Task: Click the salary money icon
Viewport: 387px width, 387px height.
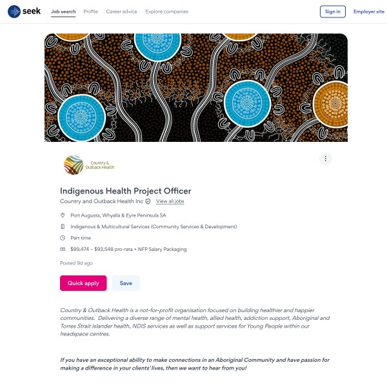Action: click(63, 249)
